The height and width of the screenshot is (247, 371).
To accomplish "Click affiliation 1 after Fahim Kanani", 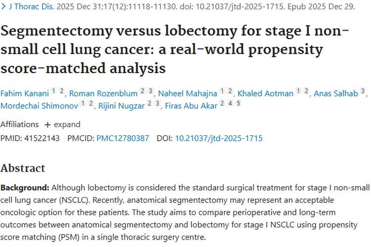I will (x=54, y=91).
